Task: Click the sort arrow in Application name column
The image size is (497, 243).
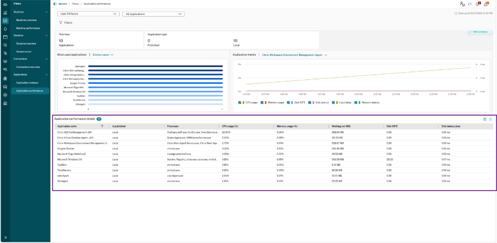Action: (102, 126)
